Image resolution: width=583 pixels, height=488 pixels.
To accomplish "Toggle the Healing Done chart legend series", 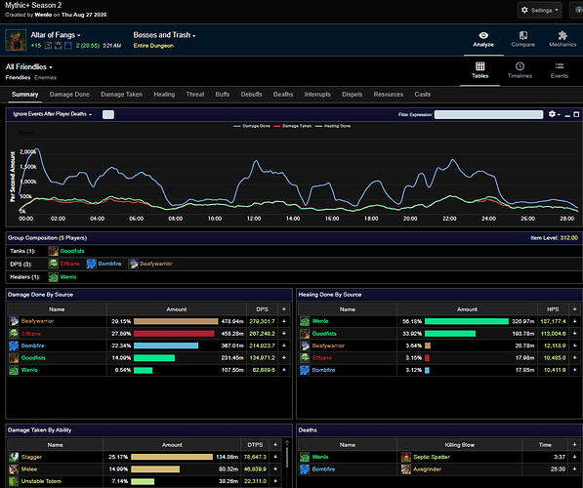I will [x=333, y=126].
